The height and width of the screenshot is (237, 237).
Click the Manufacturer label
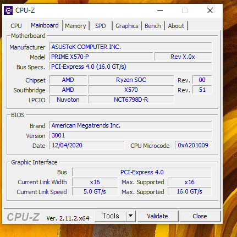tap(27, 47)
